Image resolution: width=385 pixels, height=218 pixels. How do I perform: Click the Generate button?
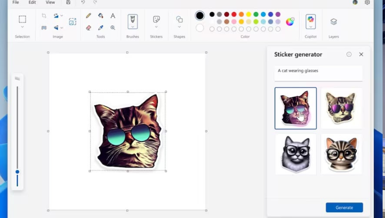tap(344, 207)
